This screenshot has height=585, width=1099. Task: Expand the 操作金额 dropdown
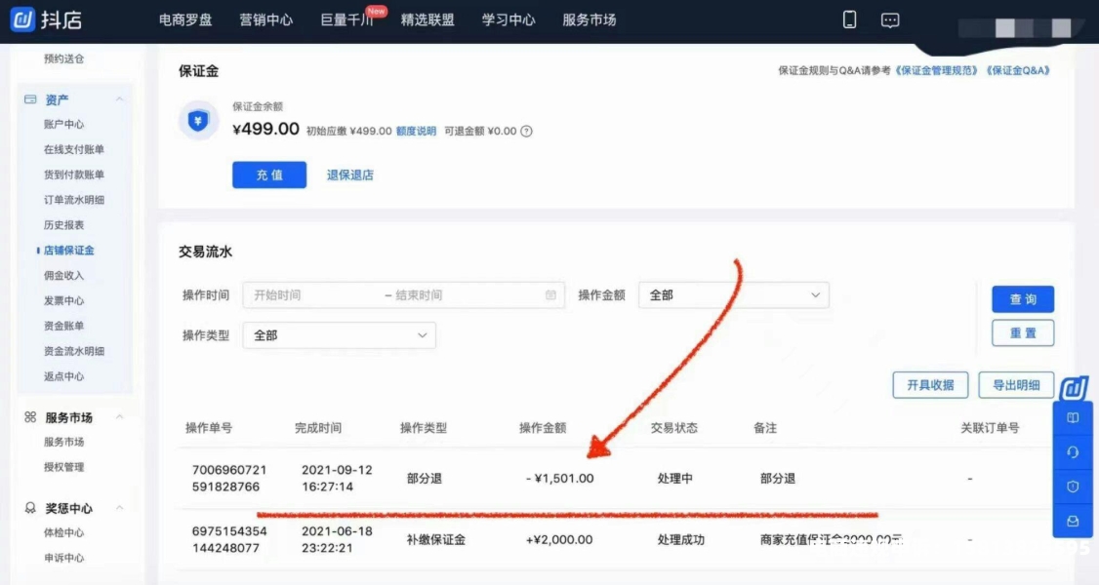(733, 295)
